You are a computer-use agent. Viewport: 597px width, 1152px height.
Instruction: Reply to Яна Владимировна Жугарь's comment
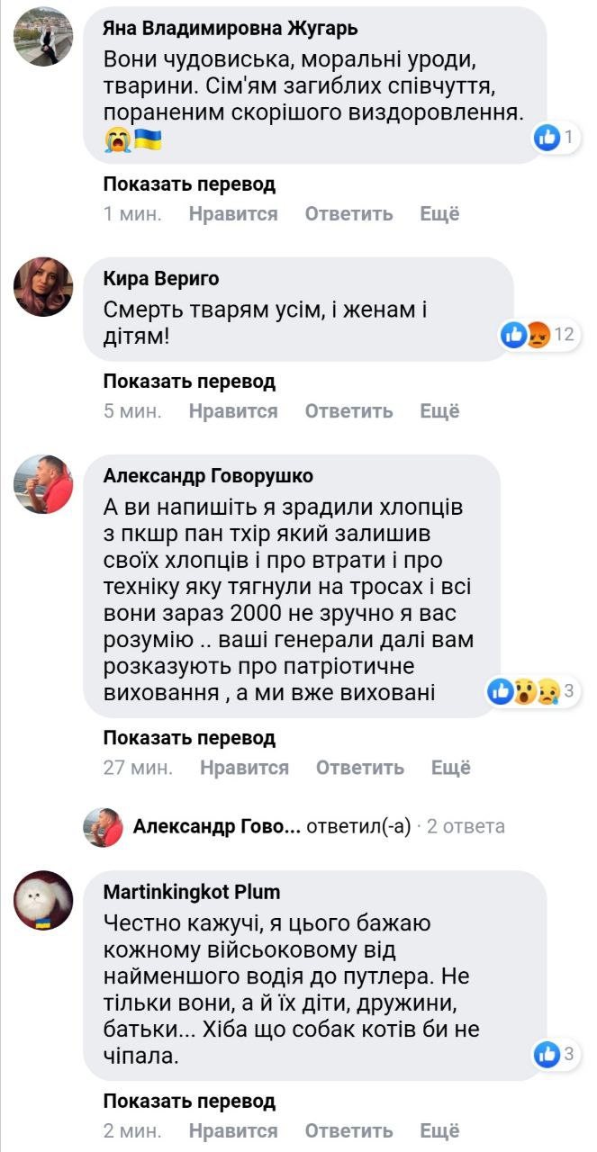[348, 214]
